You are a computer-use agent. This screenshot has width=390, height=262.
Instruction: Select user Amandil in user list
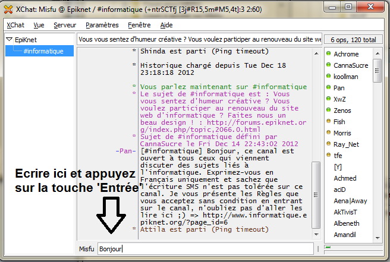point(345,235)
